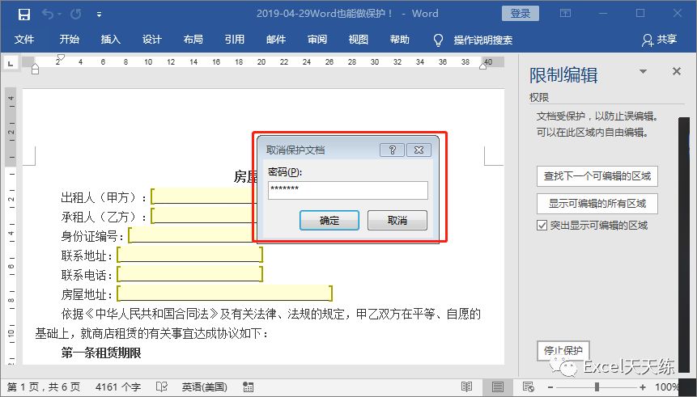Screen dimensions: 697x397
Task: Click the 联系地址 editable field
Action: (x=189, y=255)
